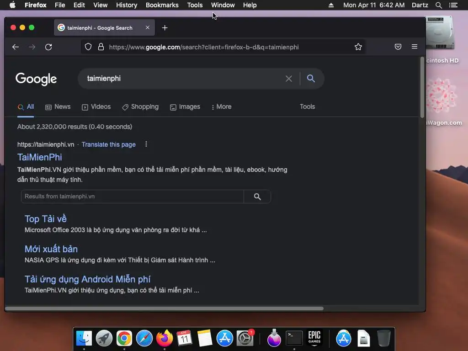Open Notes app in the dock
Viewport: 468px width, 351px height.
click(204, 339)
